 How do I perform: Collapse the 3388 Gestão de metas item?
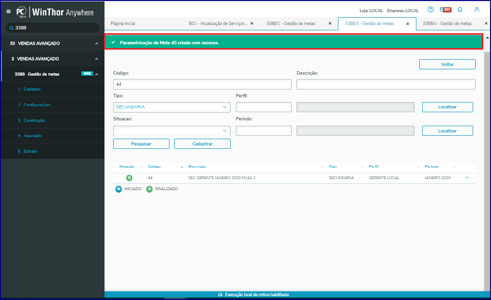(97, 74)
